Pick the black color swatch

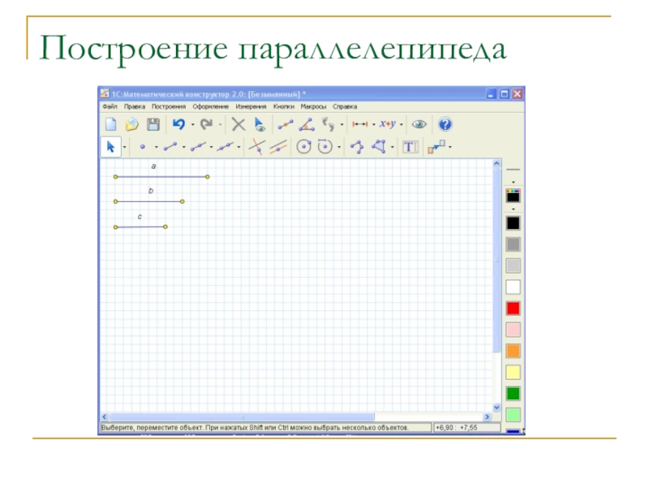(514, 223)
